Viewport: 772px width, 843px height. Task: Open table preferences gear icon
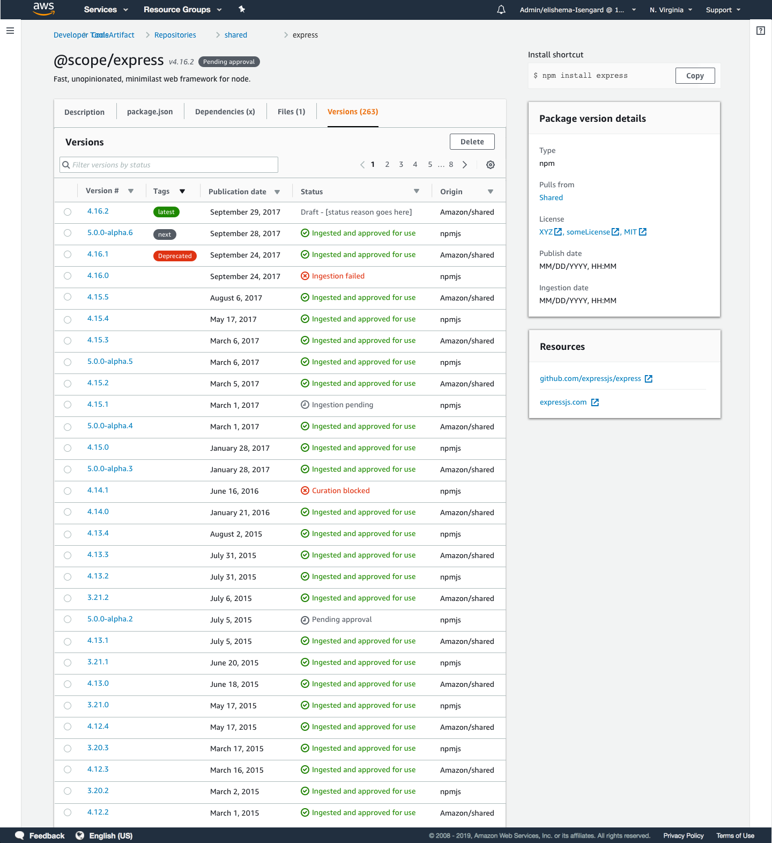point(491,165)
